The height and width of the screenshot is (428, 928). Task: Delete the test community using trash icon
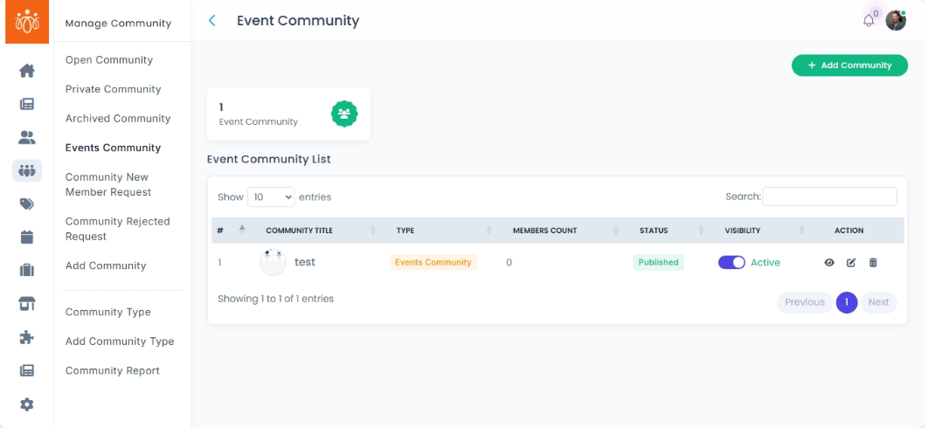[x=873, y=262]
